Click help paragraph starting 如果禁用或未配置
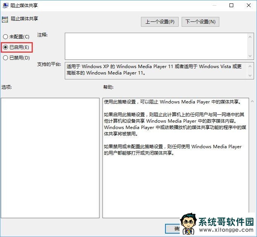Screen dimensions: 257x237 [x=173, y=150]
